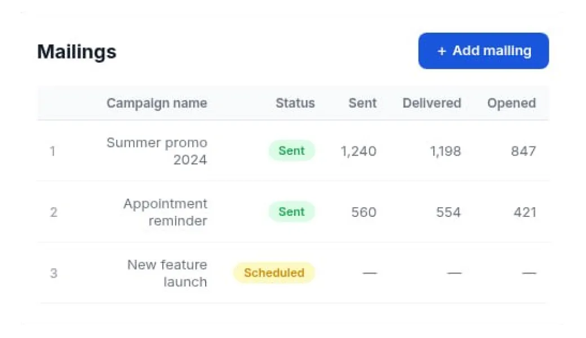
Task: Click the delivered value 554
Action: [449, 212]
